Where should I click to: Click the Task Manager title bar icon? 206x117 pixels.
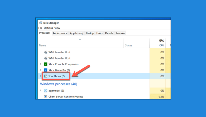click(41, 23)
